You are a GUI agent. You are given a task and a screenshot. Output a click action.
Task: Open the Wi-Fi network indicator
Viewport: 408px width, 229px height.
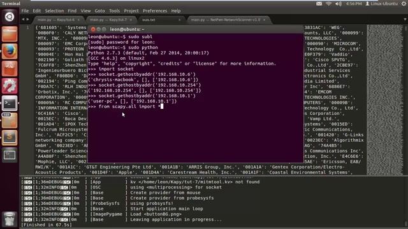pyautogui.click(x=329, y=4)
